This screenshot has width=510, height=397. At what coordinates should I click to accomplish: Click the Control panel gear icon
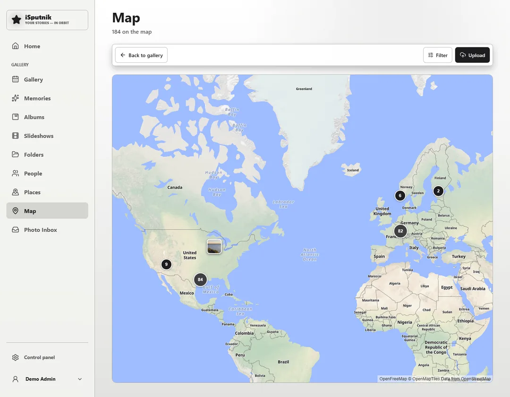coord(15,357)
